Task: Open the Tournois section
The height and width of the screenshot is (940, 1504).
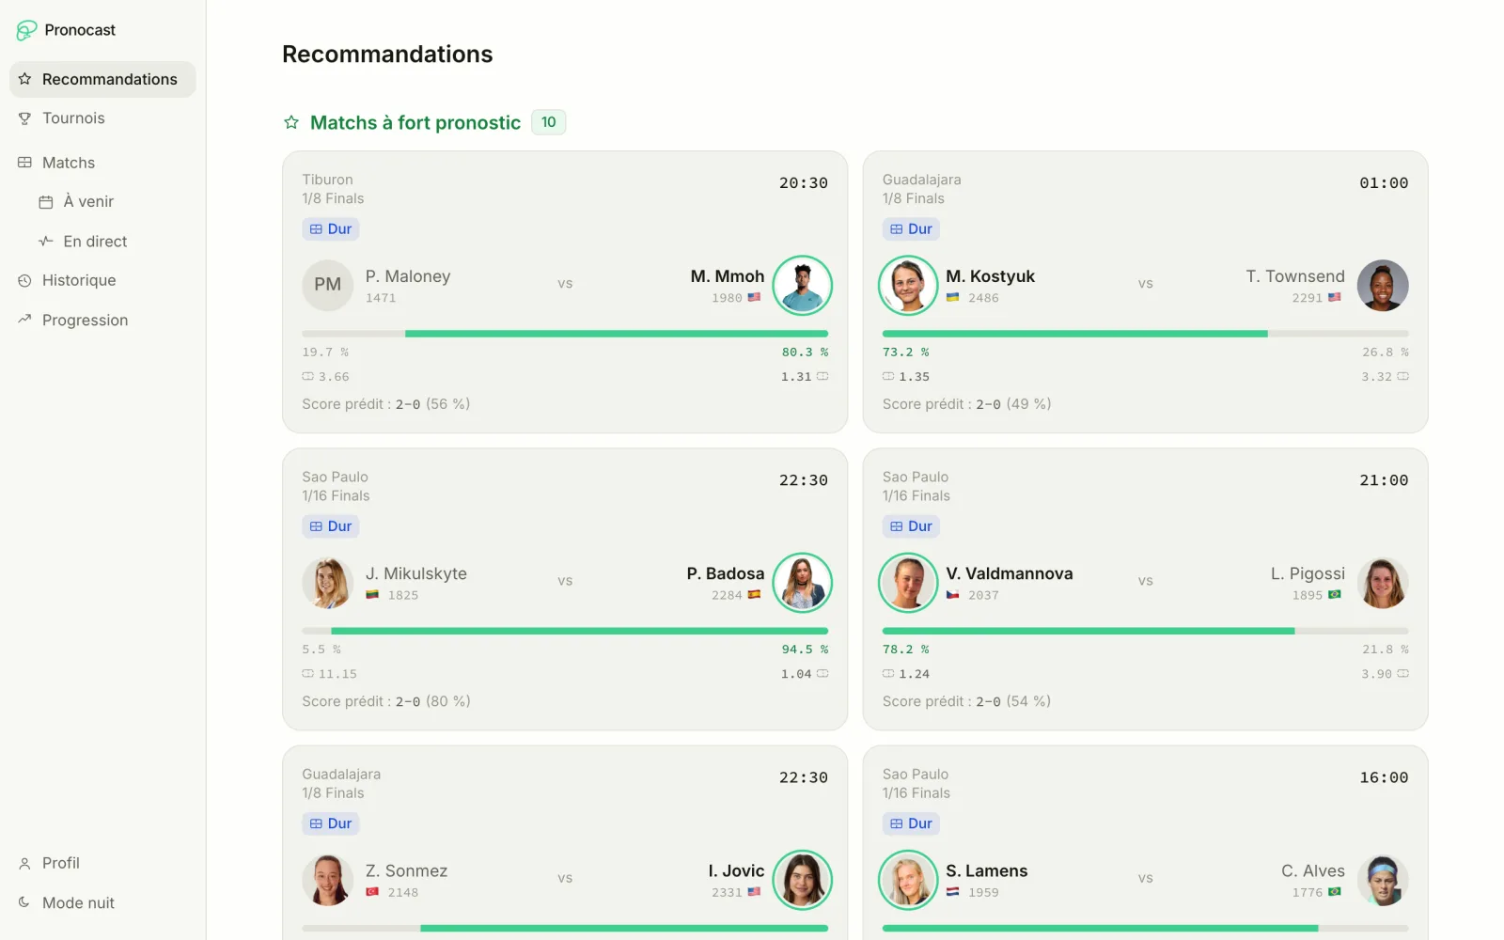Action: tap(102, 118)
